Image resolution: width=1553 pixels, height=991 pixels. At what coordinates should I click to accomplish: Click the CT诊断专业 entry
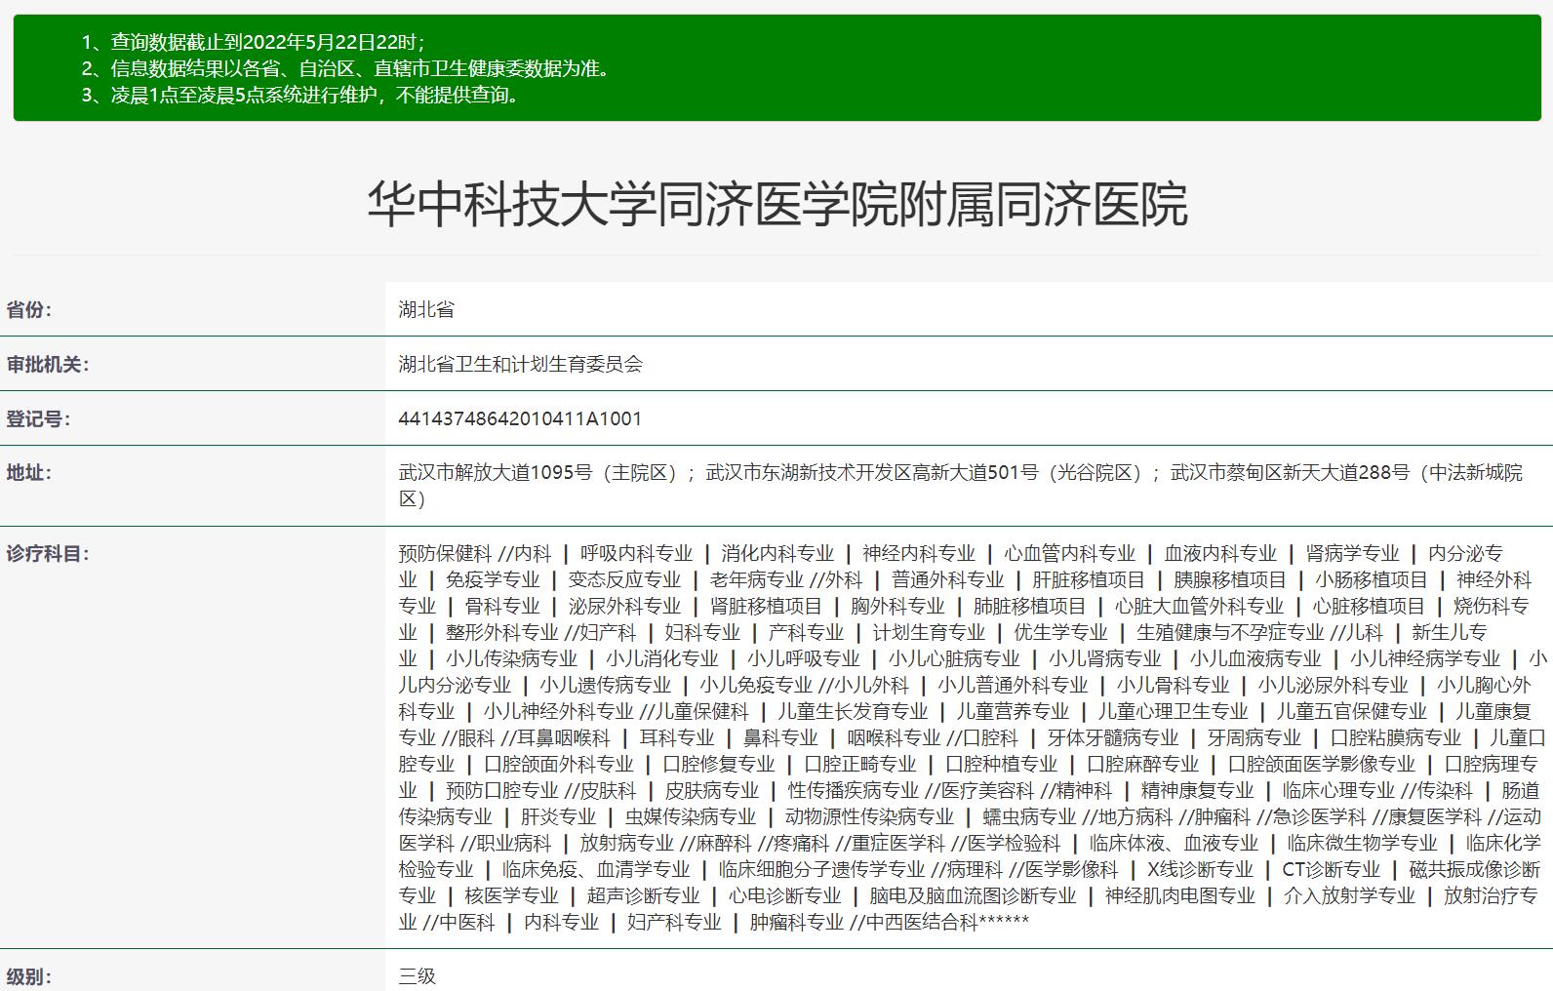[x=1331, y=870]
